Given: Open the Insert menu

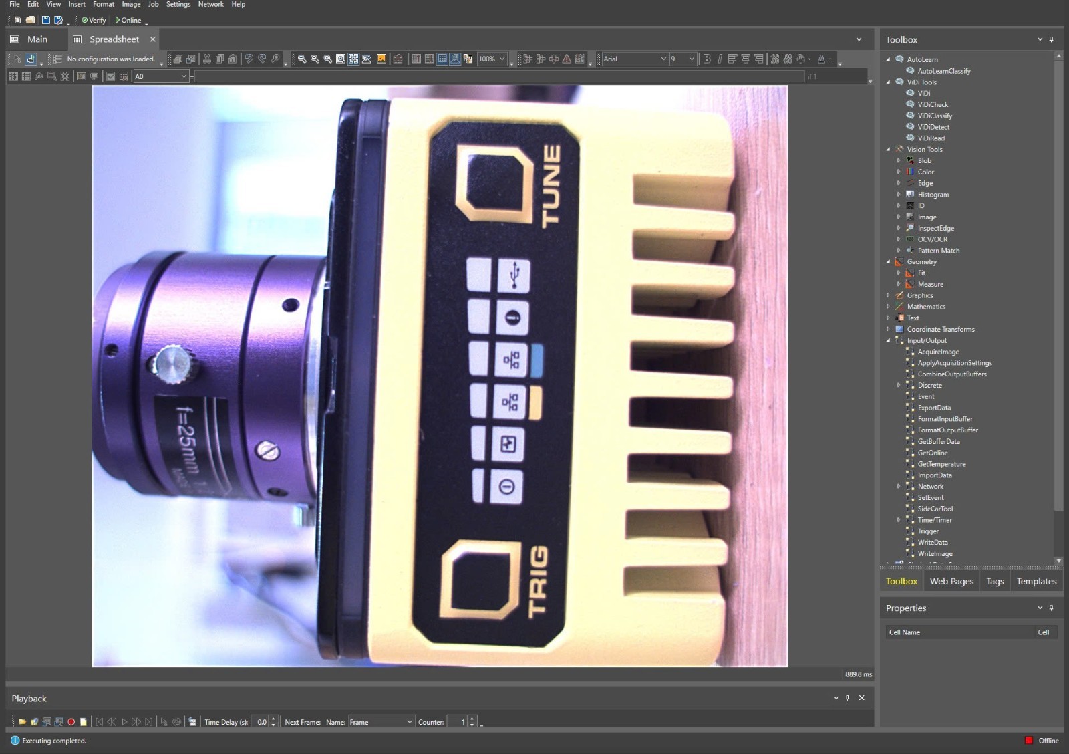Looking at the screenshot, I should click(x=77, y=4).
